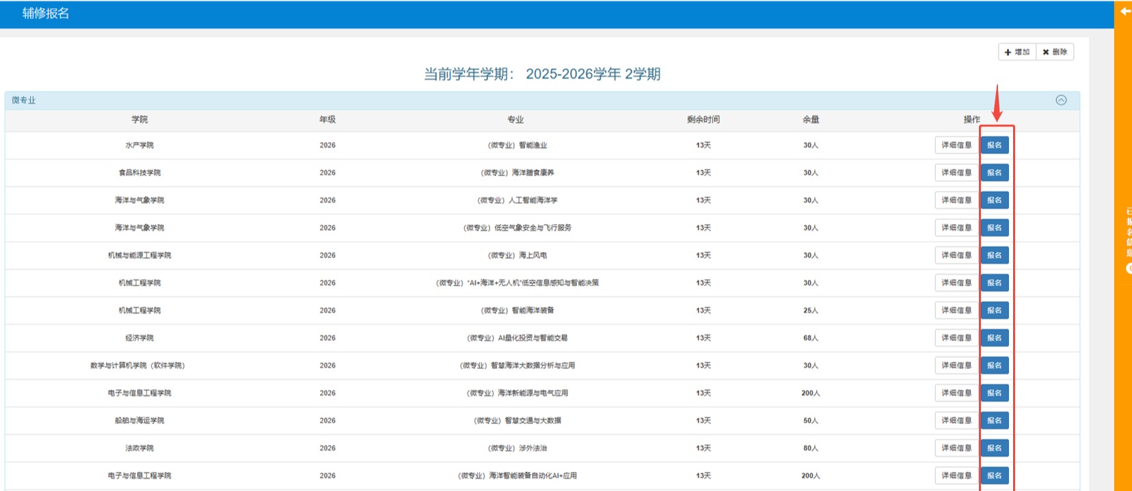Viewport: 1132px width, 491px height.
Task: Click the 专业 column header
Action: (x=515, y=120)
